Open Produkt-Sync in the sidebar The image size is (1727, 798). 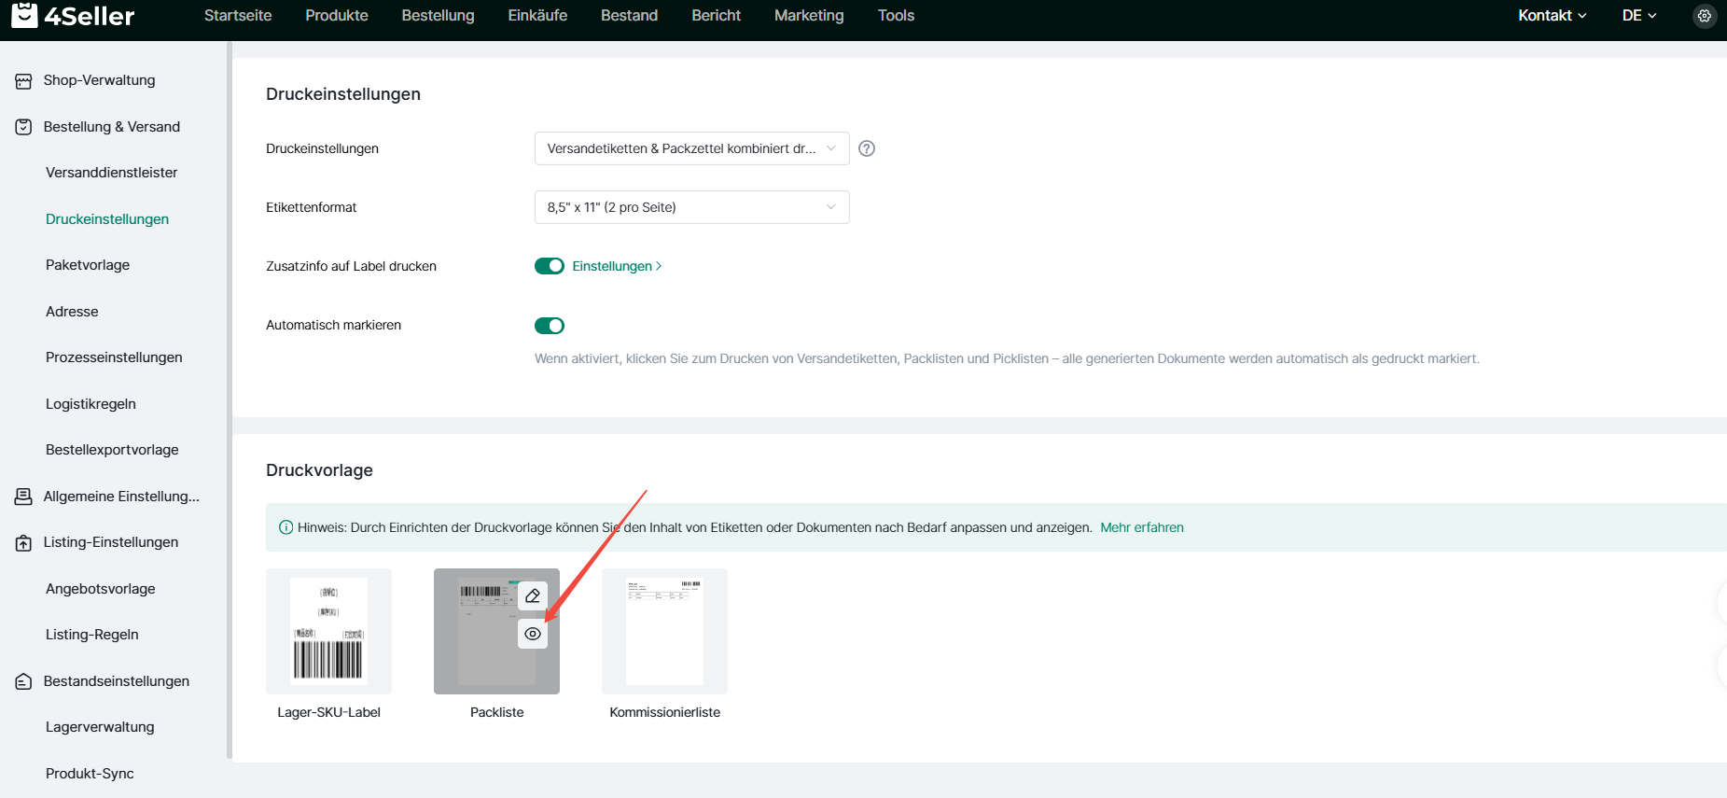[x=90, y=774]
